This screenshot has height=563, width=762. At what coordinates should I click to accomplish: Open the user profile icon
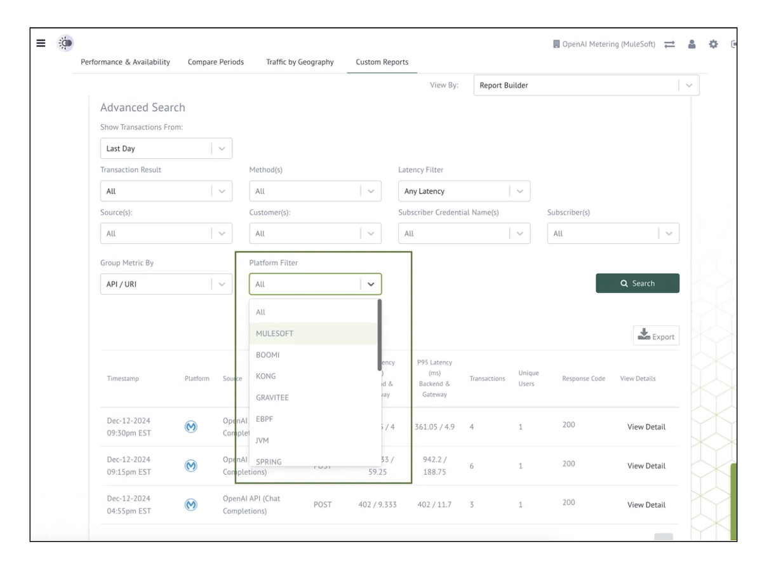tap(692, 44)
